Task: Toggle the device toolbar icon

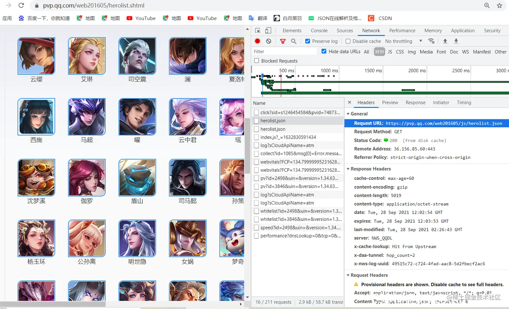Action: [268, 31]
